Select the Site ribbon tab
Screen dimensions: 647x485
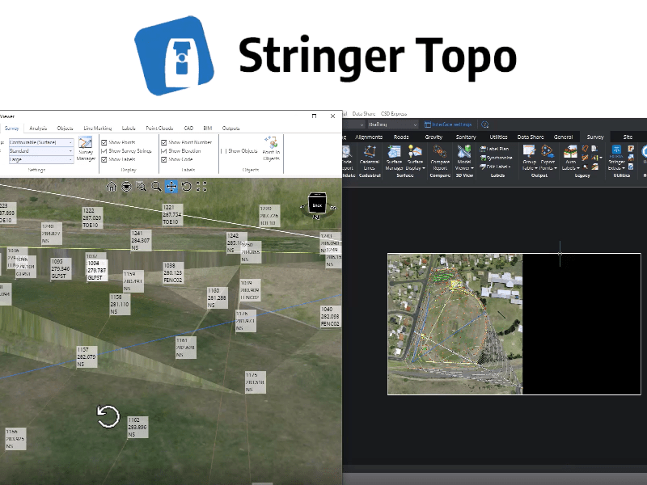pyautogui.click(x=628, y=137)
